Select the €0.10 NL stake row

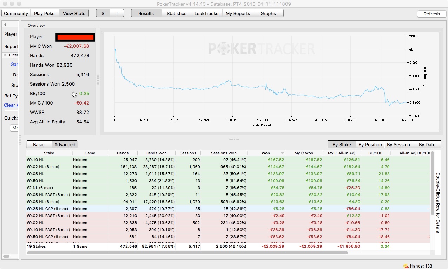(228, 160)
